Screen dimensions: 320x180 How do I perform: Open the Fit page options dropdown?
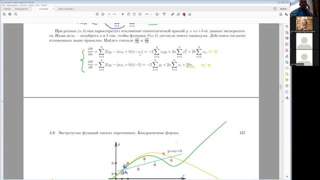click(157, 14)
